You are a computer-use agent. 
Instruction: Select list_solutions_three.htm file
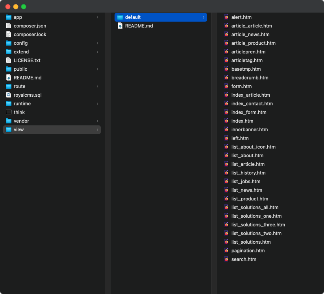(258, 225)
